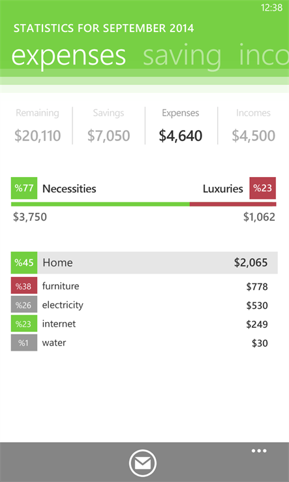The height and width of the screenshot is (482, 289).
Task: Tap the %1 water badge
Action: pyautogui.click(x=24, y=343)
